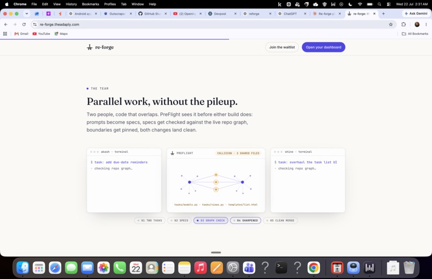Image resolution: width=432 pixels, height=279 pixels.
Task: Click 'task: overhaul the task list UI' line
Action: tap(308, 162)
